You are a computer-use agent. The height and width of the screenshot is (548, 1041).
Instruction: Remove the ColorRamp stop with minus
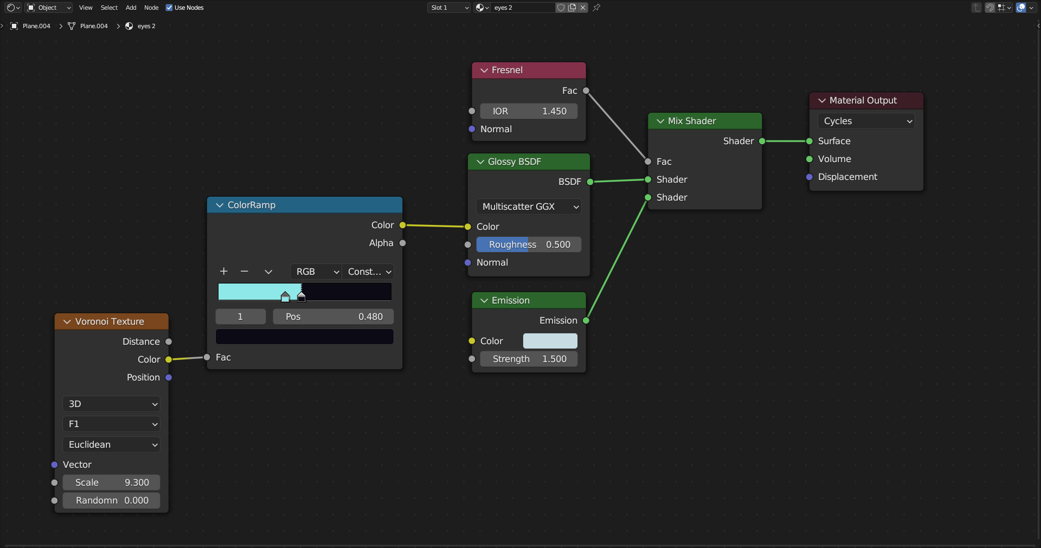(x=245, y=271)
